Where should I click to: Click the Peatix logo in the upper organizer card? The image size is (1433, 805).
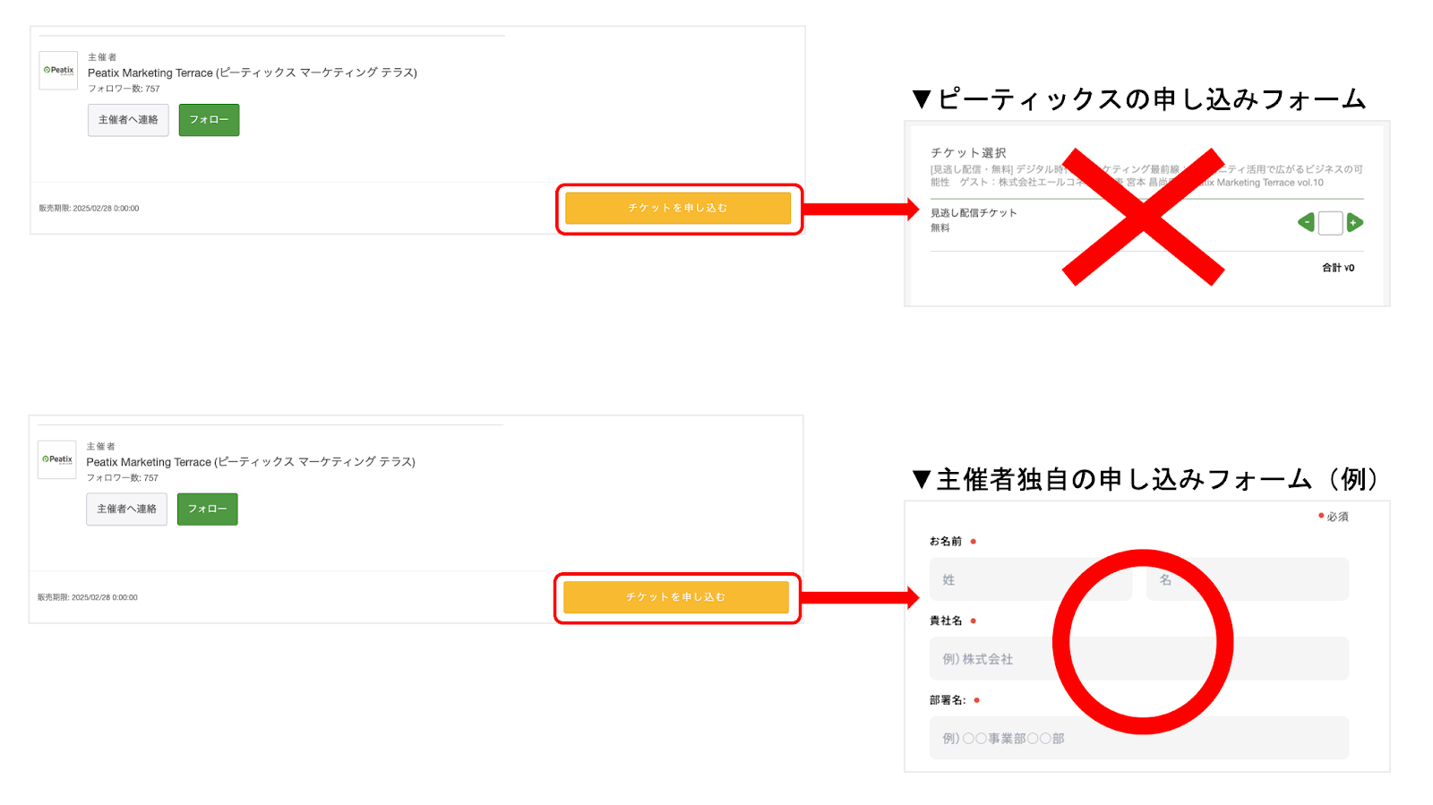pyautogui.click(x=58, y=70)
